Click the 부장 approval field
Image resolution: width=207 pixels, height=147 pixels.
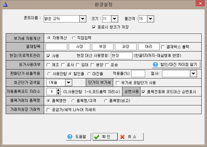coord(103,47)
